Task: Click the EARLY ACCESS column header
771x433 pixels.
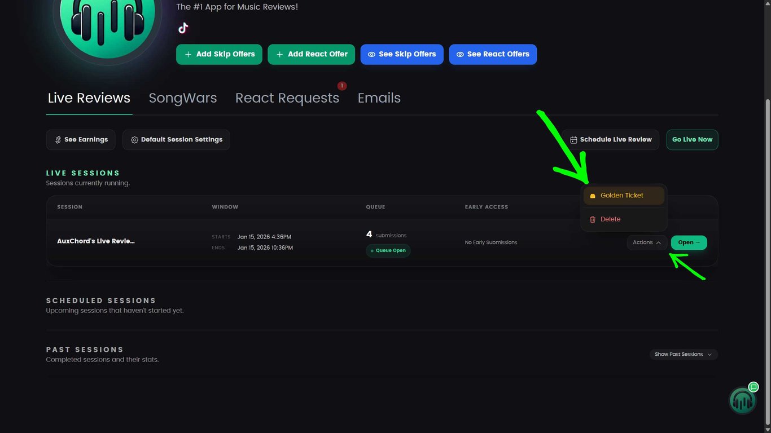Action: coord(487,207)
